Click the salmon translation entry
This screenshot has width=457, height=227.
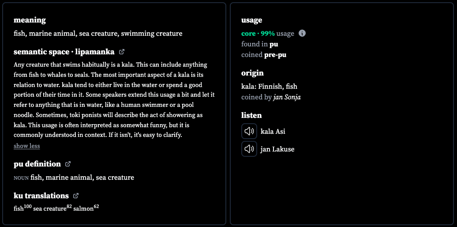point(86,208)
